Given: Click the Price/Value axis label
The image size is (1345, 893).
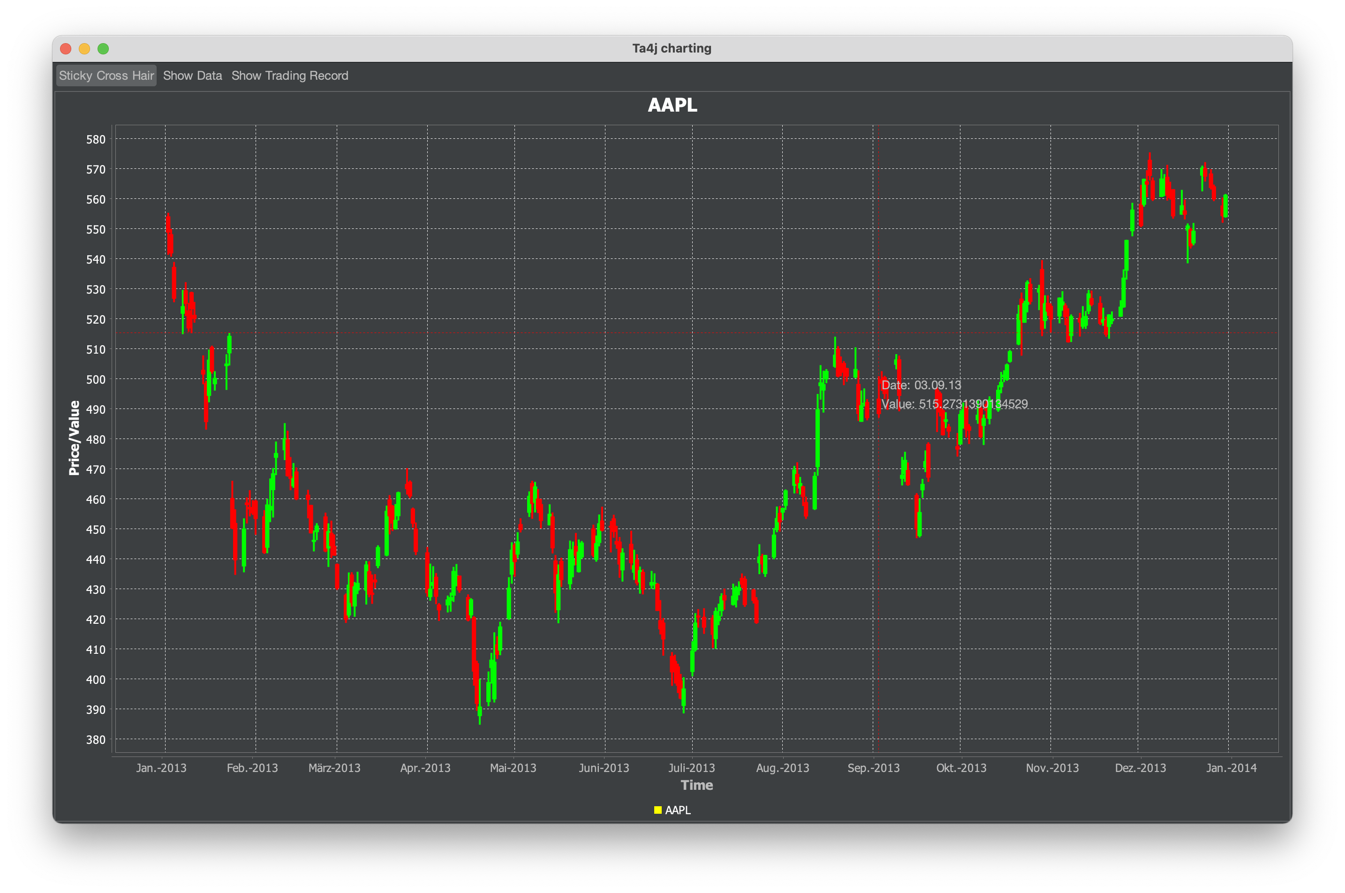Looking at the screenshot, I should click(74, 438).
